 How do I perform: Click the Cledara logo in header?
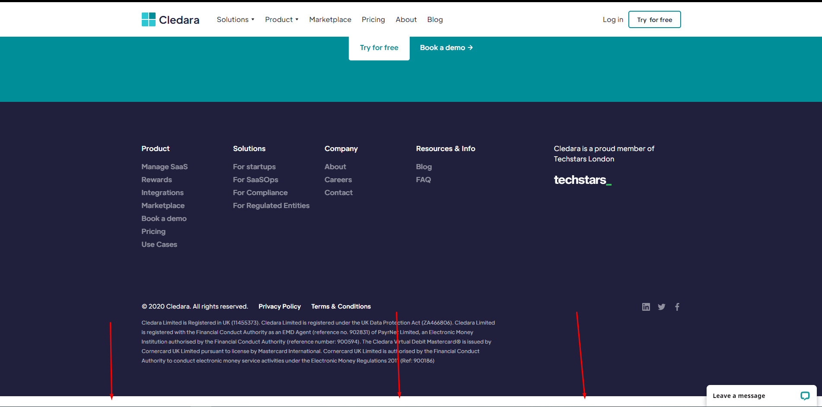[170, 19]
